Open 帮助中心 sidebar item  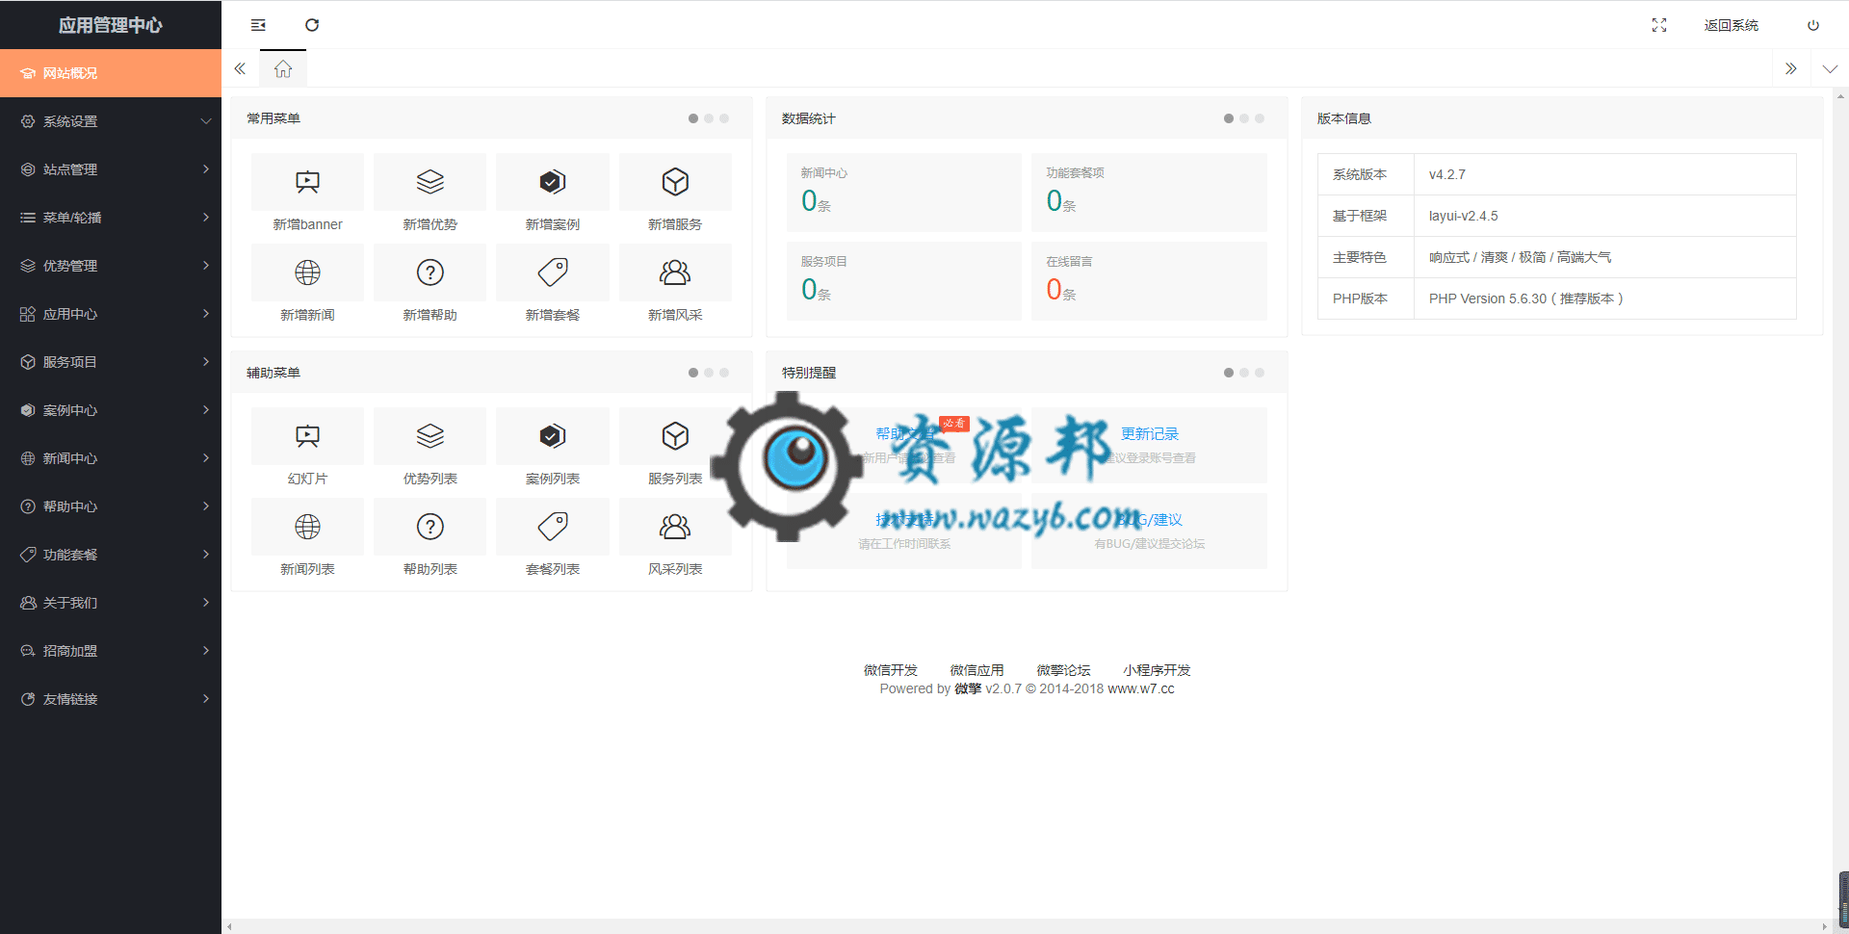tap(111, 506)
